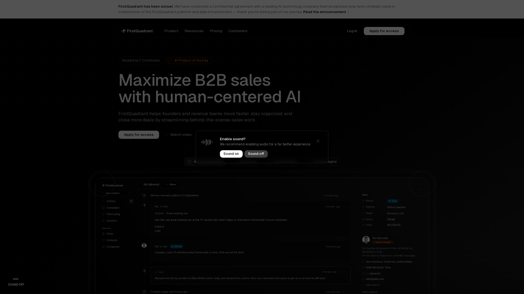Enable sound with the Sound on button
This screenshot has width=524, height=294.
pos(231,154)
